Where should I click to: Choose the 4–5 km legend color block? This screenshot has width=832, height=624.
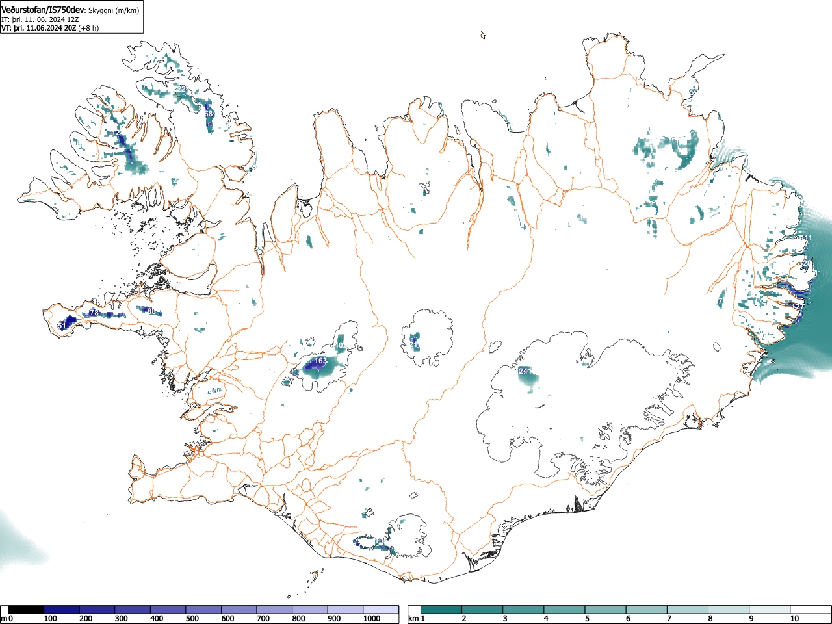coord(564,610)
